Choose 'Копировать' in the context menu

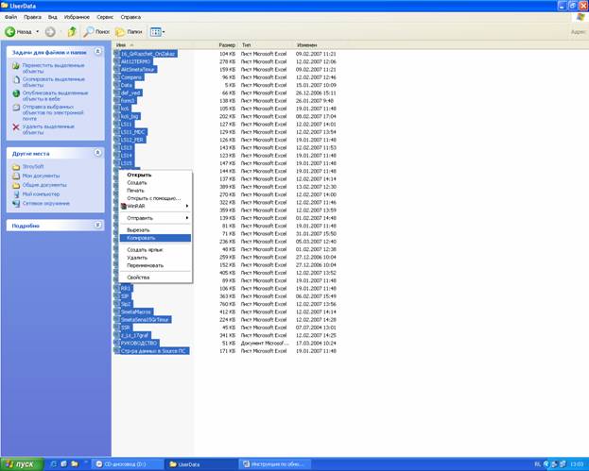pos(141,238)
